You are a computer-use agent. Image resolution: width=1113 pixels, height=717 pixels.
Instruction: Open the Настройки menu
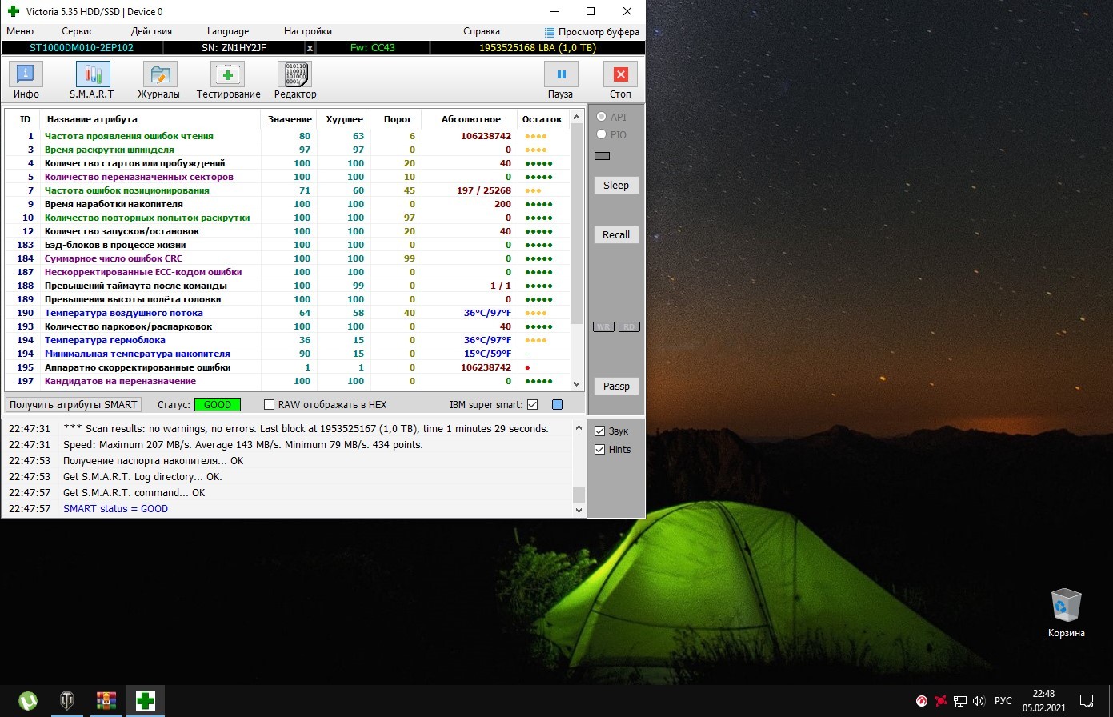308,31
